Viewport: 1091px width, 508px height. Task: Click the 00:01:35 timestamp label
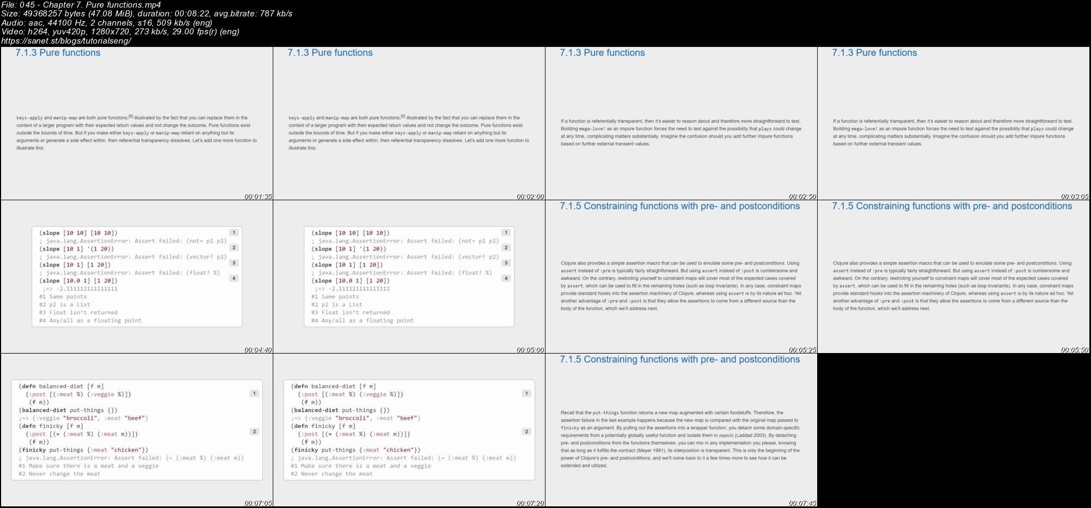coord(258,196)
